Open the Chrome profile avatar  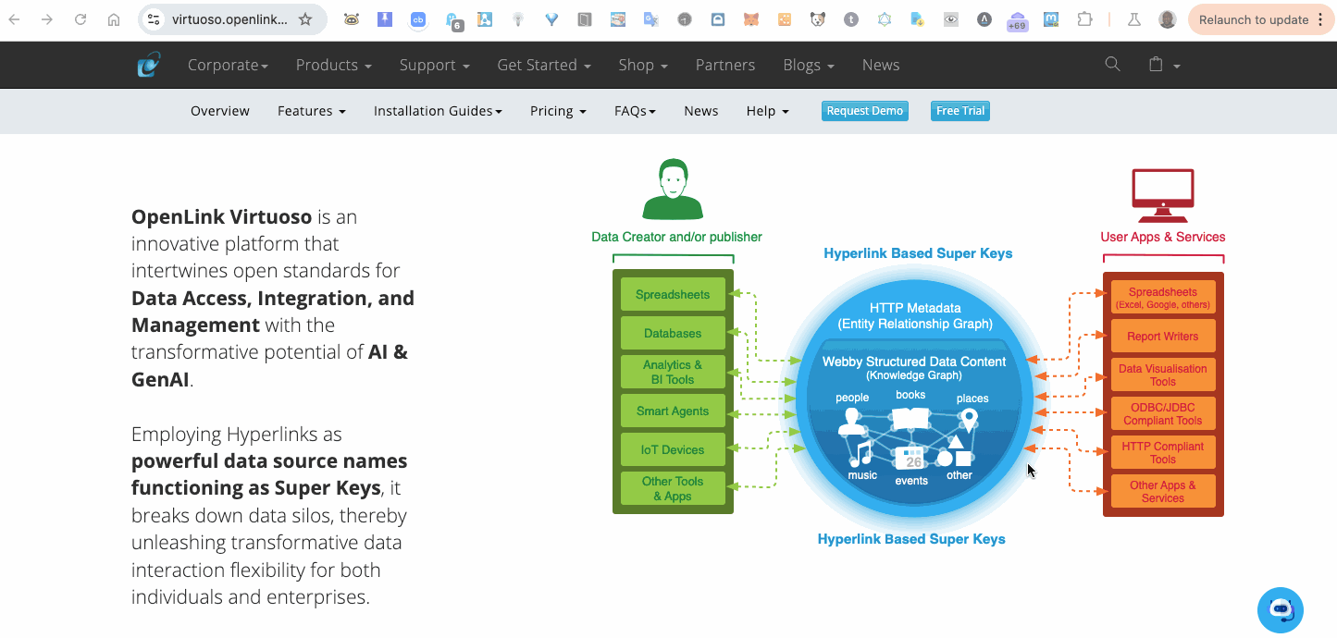point(1168,19)
